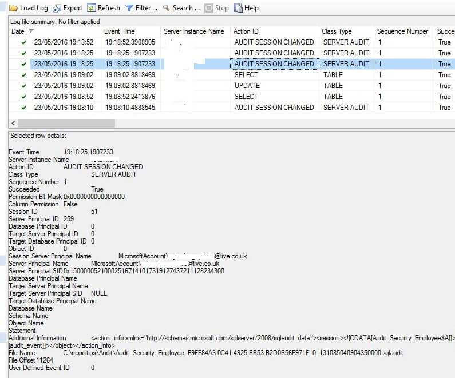Choose the Export text button
Viewport: 455px width, 378px height.
(73, 8)
